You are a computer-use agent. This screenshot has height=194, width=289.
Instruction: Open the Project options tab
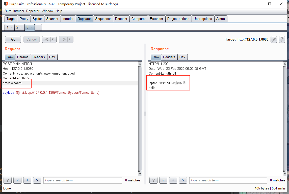click(x=178, y=19)
